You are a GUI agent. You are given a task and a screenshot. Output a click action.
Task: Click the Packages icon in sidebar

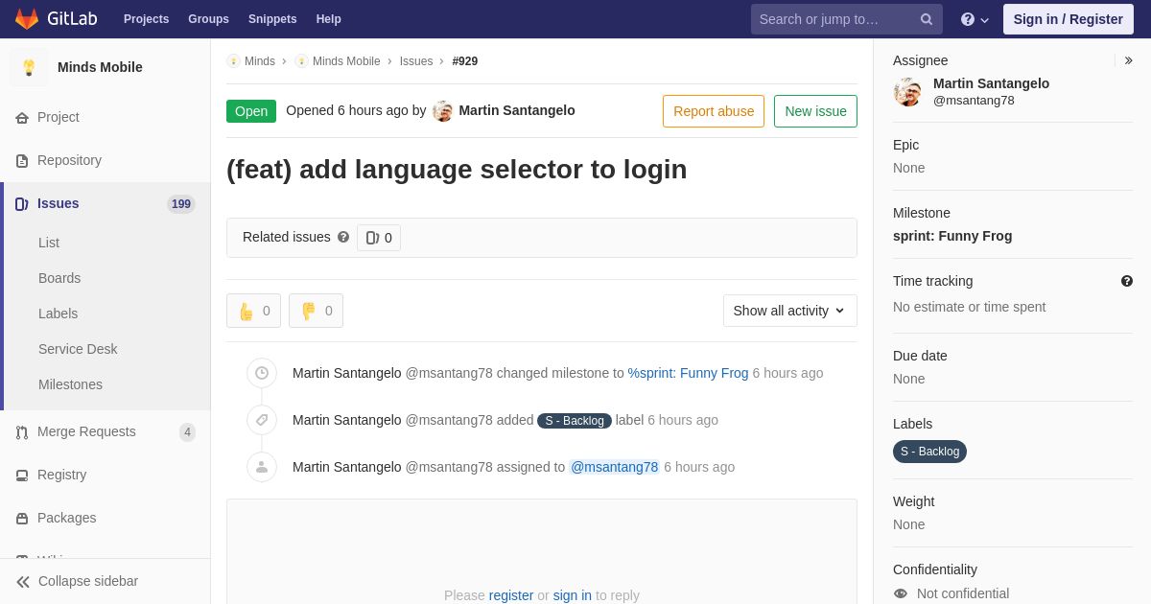pos(22,519)
